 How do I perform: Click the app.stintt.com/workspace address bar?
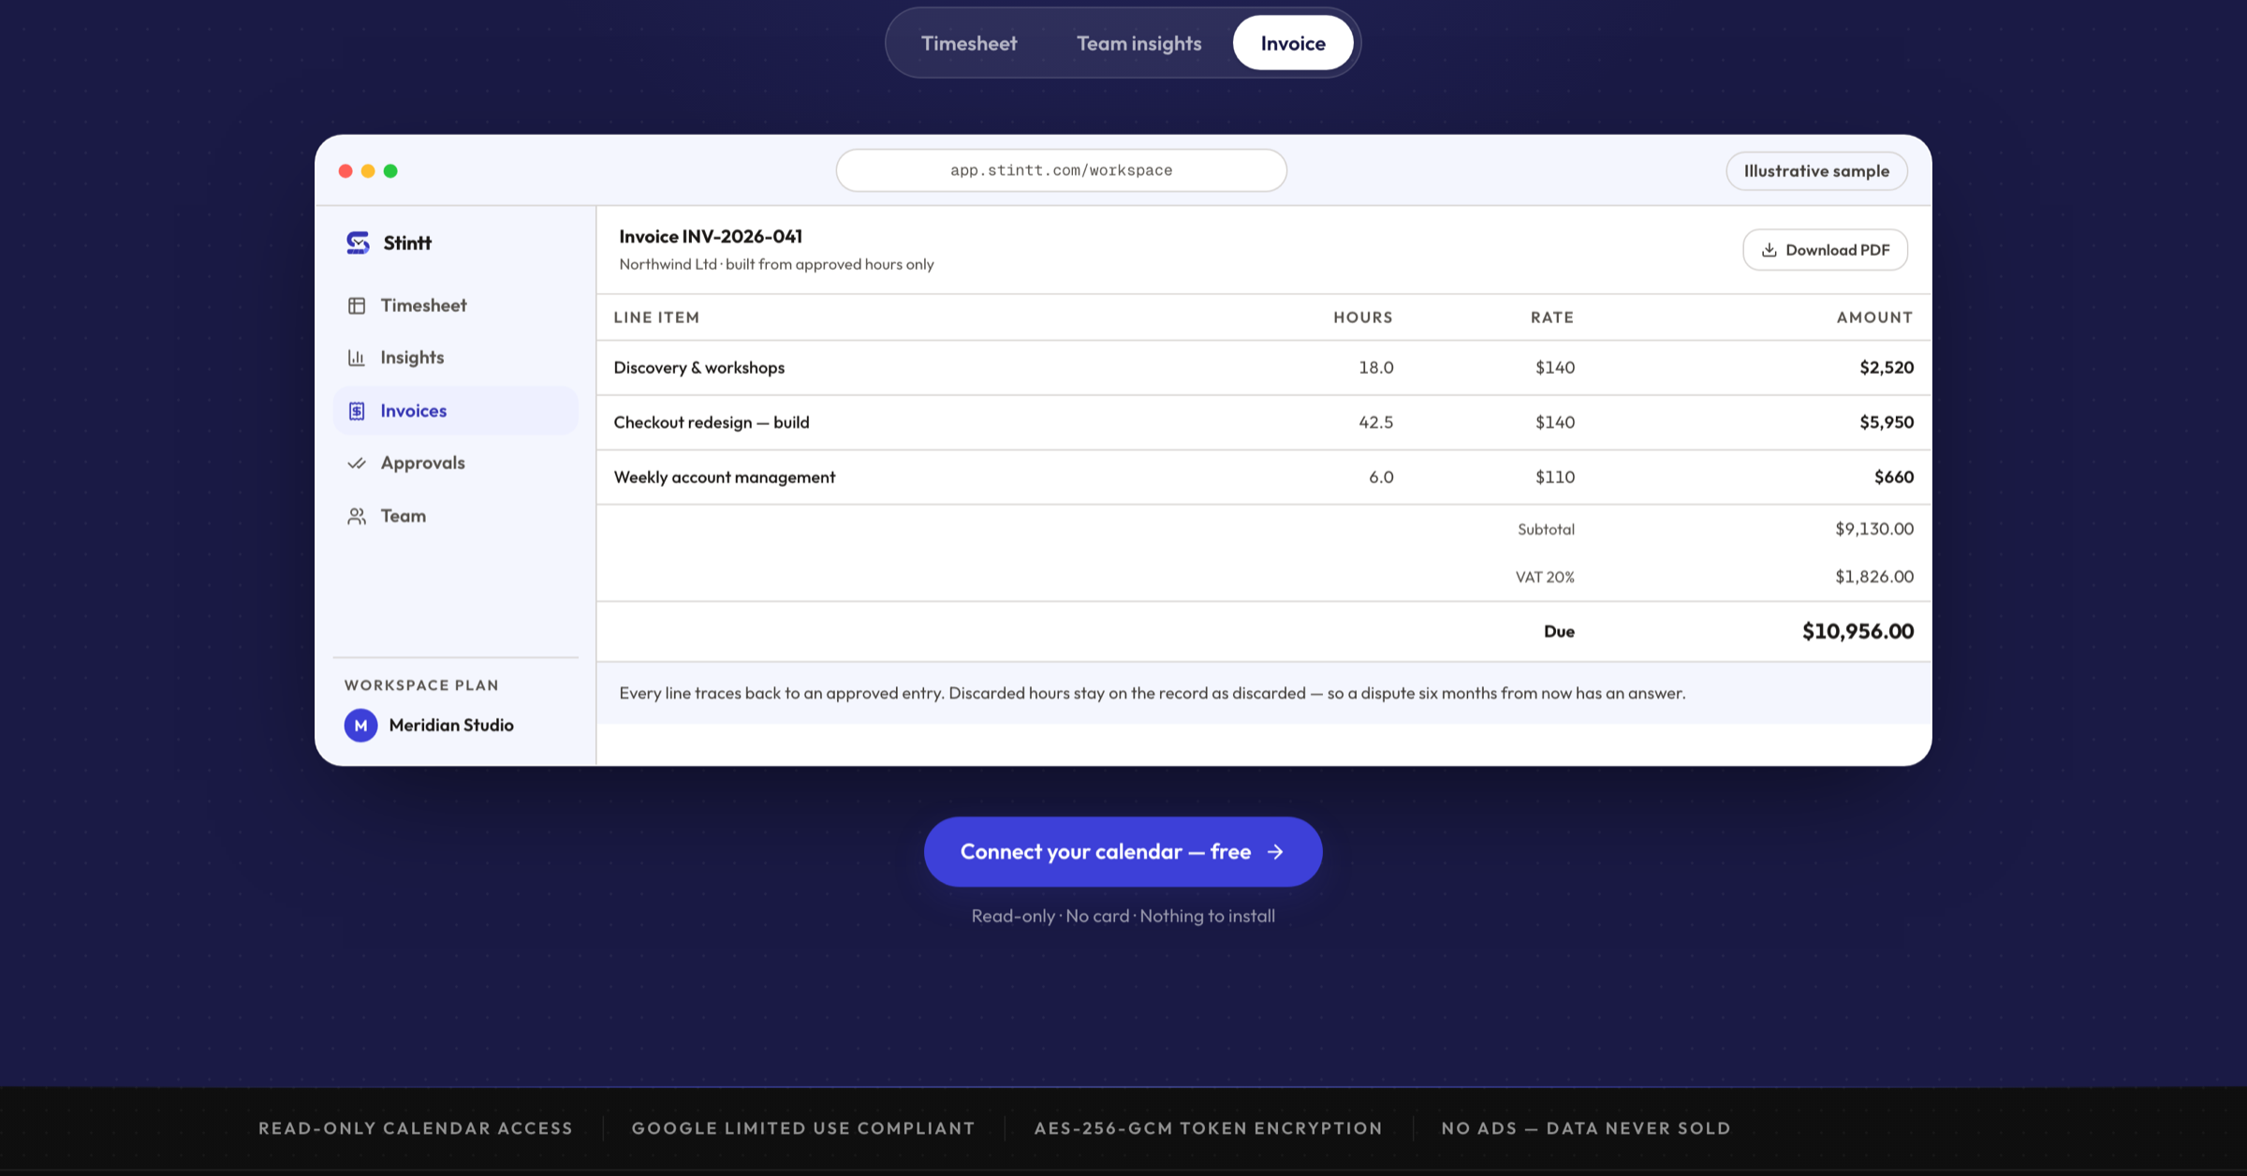[x=1061, y=170]
